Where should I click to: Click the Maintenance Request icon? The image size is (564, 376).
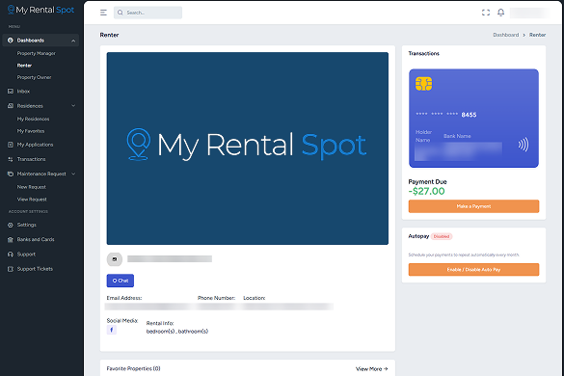[11, 174]
